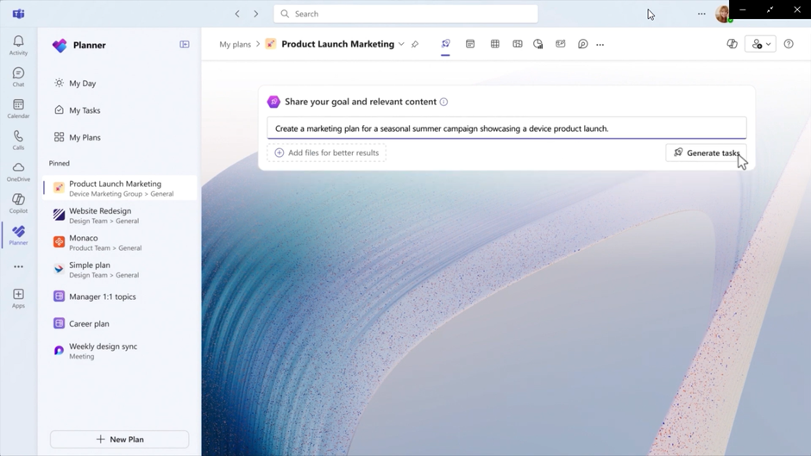Open My Plans in Planner
The height and width of the screenshot is (456, 811).
tap(77, 138)
